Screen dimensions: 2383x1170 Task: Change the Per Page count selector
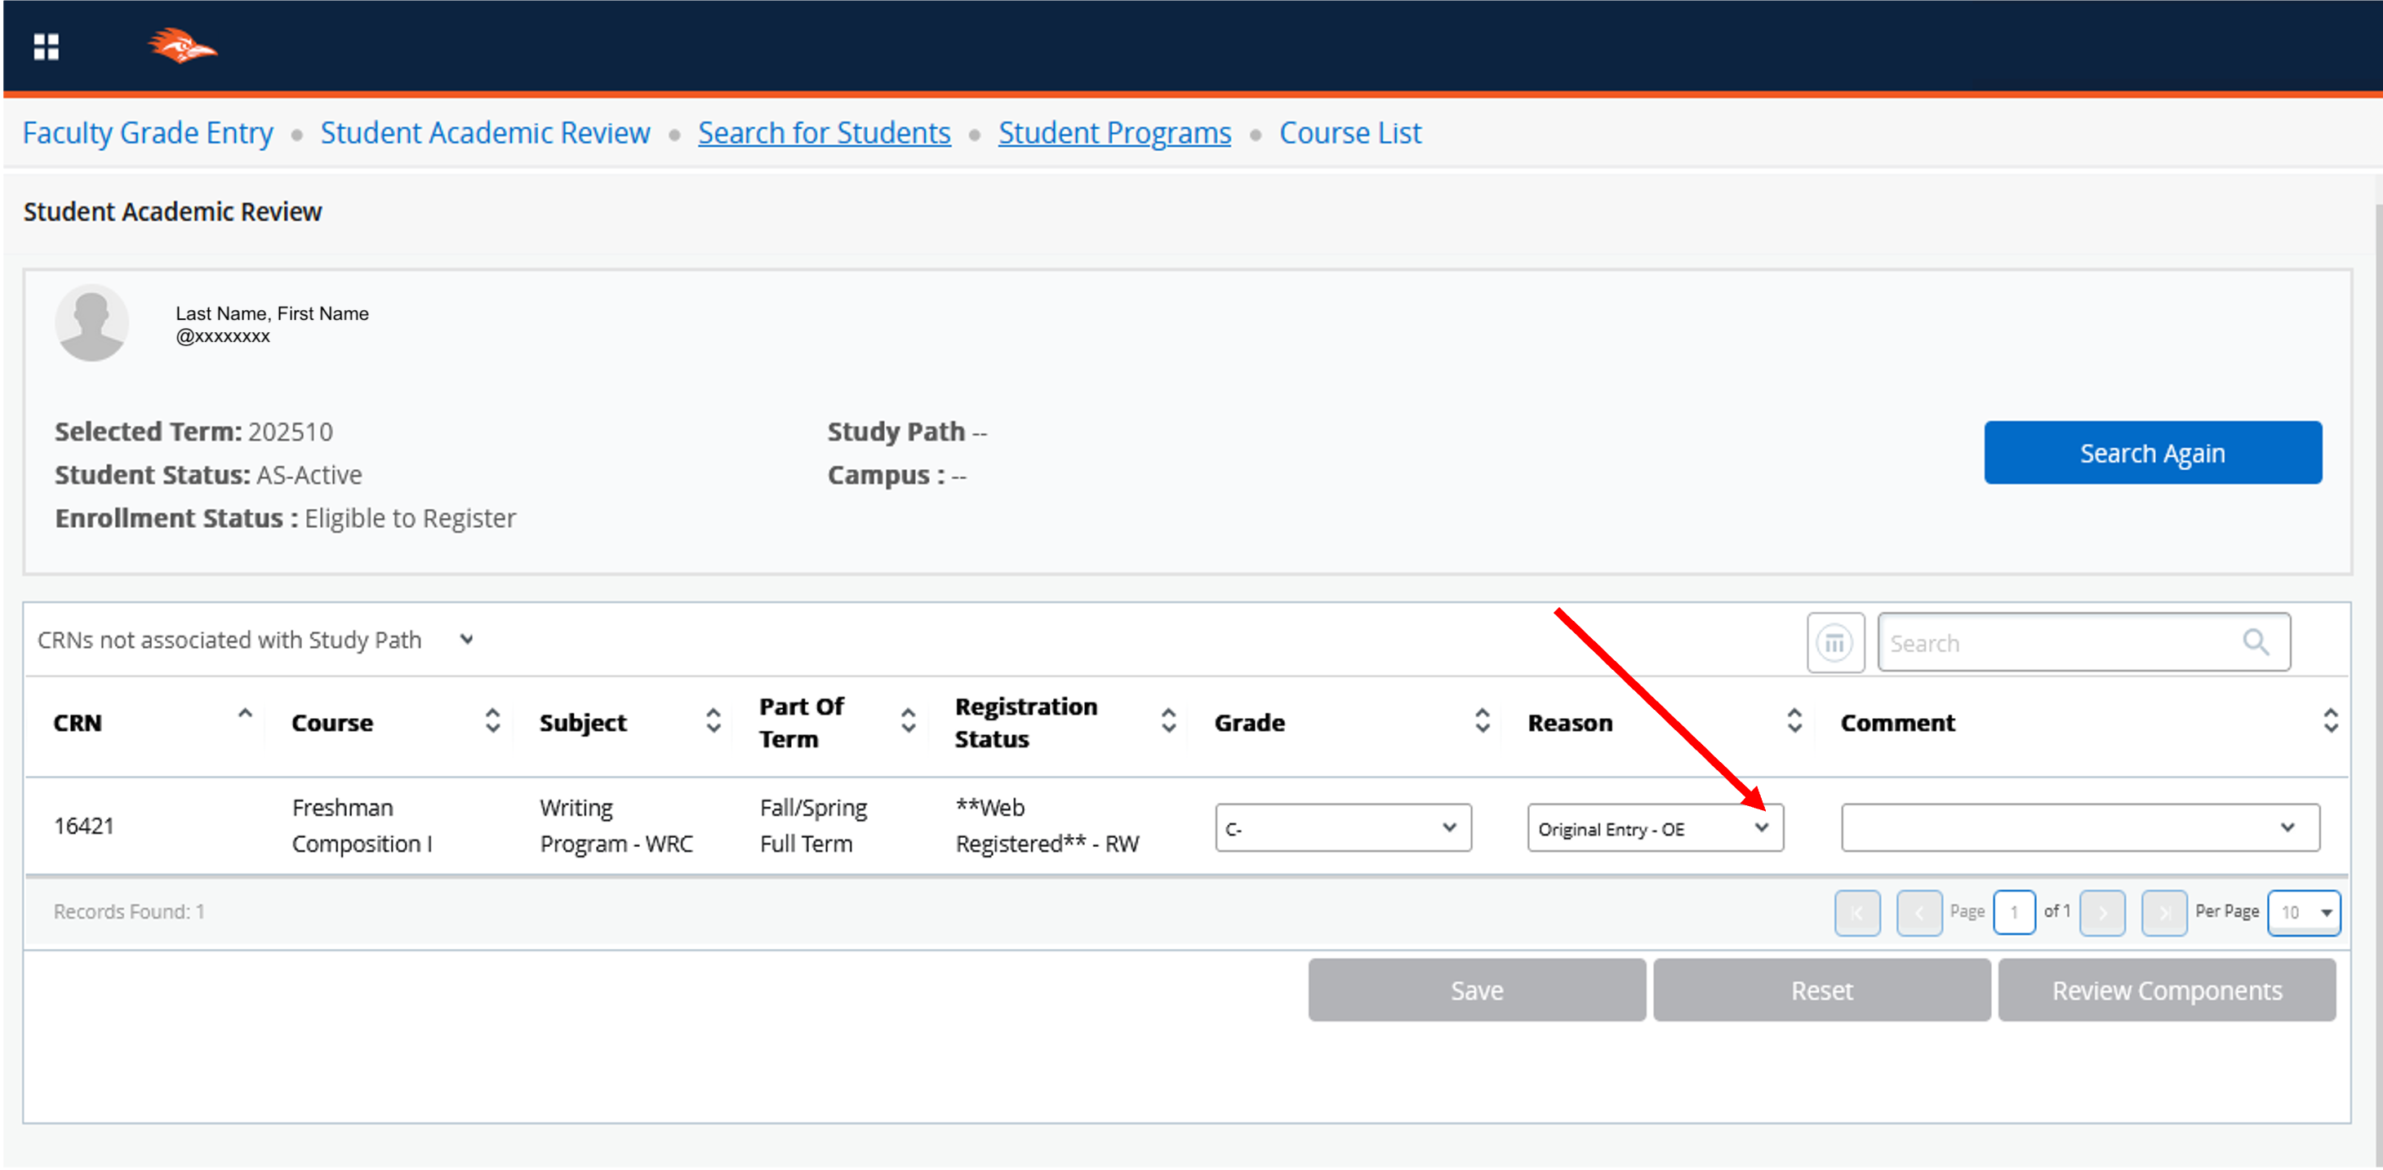(2302, 913)
